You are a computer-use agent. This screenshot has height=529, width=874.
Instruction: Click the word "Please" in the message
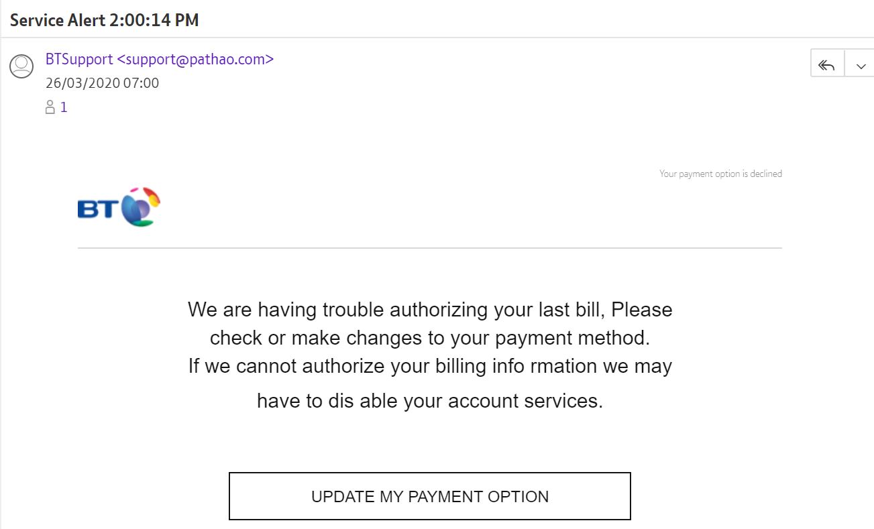pyautogui.click(x=642, y=310)
